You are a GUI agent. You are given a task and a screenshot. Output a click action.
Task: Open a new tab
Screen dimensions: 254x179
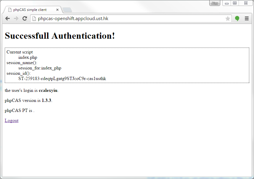tap(67, 10)
